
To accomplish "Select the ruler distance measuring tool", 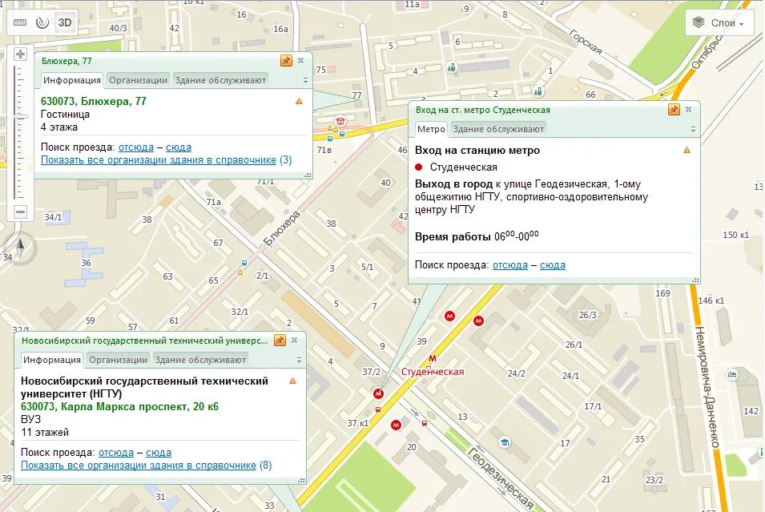I will pos(20,22).
